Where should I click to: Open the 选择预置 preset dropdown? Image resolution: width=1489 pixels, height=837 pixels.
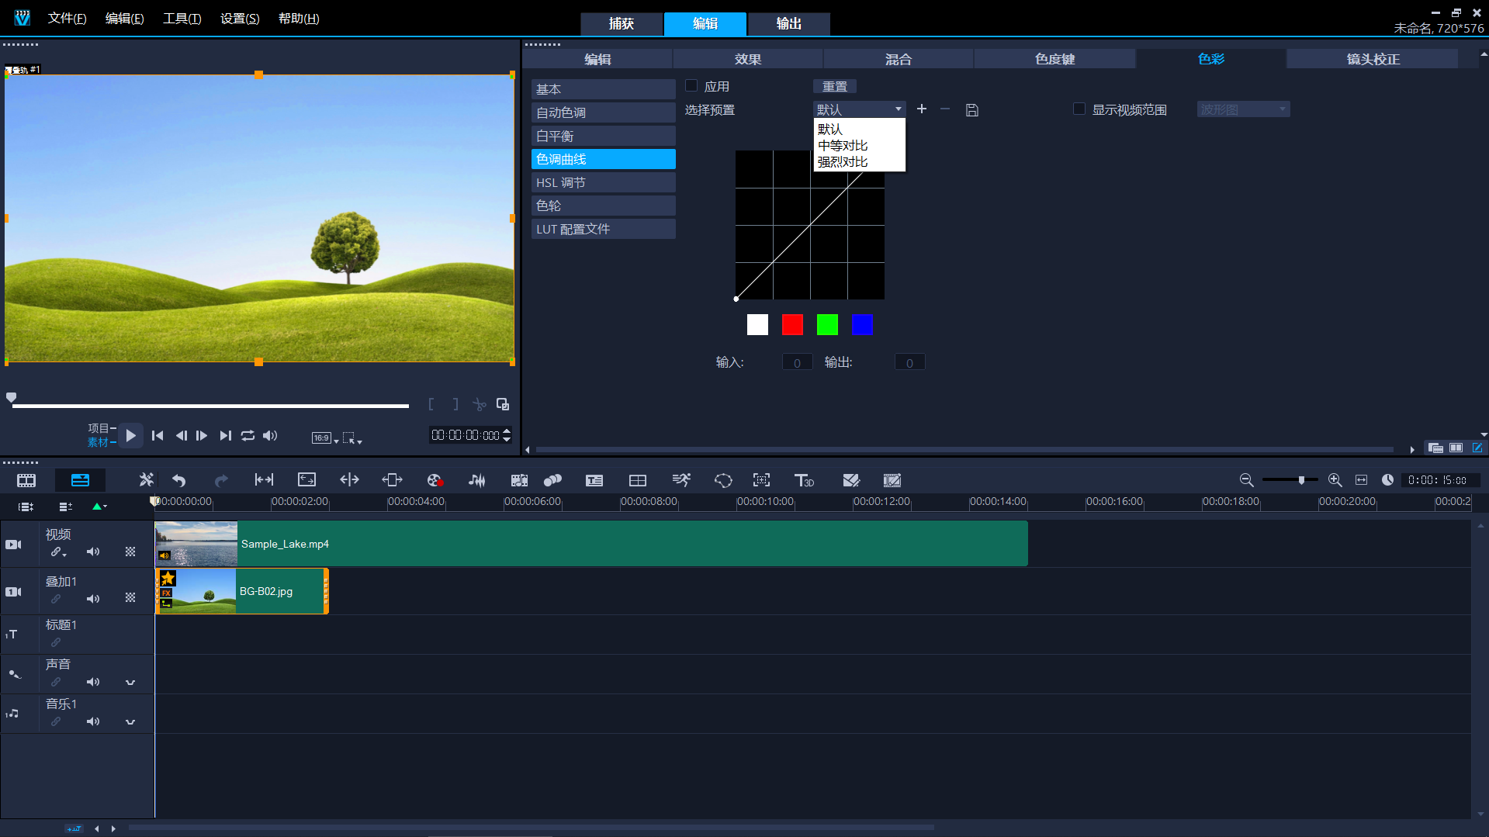(x=859, y=109)
